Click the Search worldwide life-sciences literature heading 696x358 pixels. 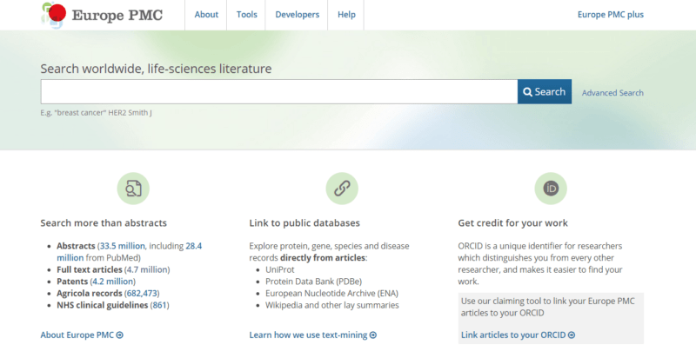click(x=156, y=69)
